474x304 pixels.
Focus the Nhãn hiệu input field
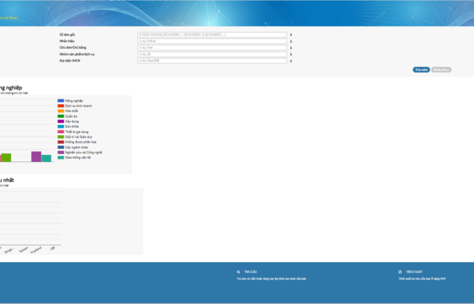click(x=212, y=41)
